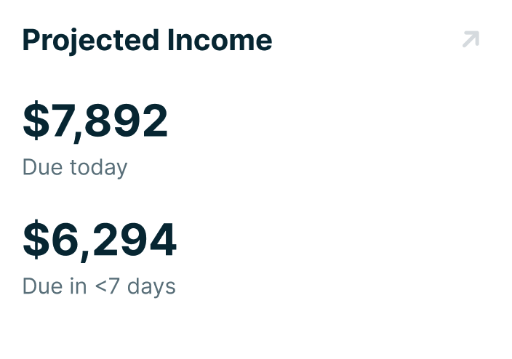Expand the Projected Income card with arrow
This screenshot has width=512, height=359.
(x=471, y=39)
